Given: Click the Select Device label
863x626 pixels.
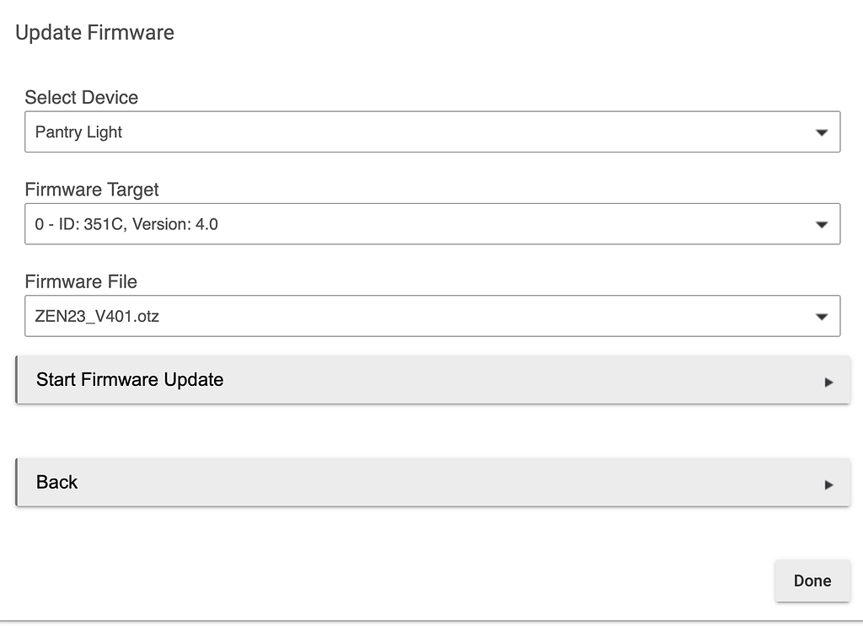Looking at the screenshot, I should click(81, 98).
